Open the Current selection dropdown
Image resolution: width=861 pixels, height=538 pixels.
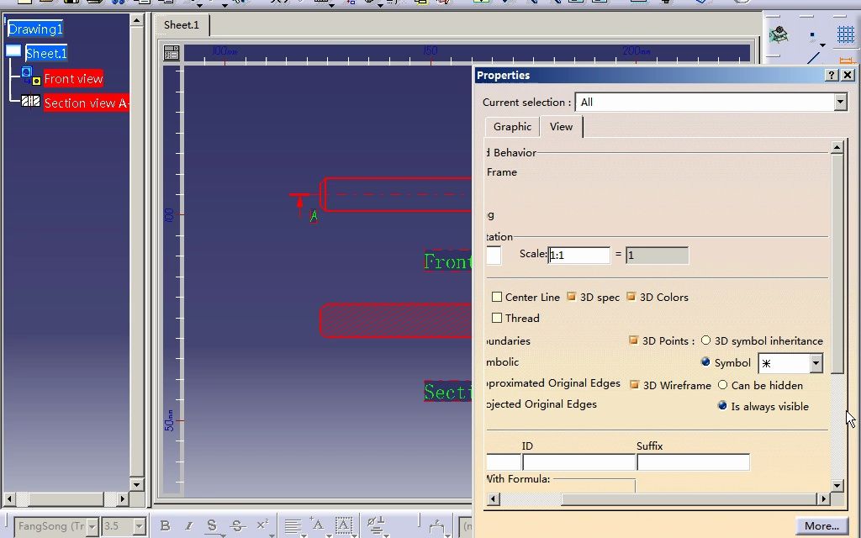(x=839, y=102)
